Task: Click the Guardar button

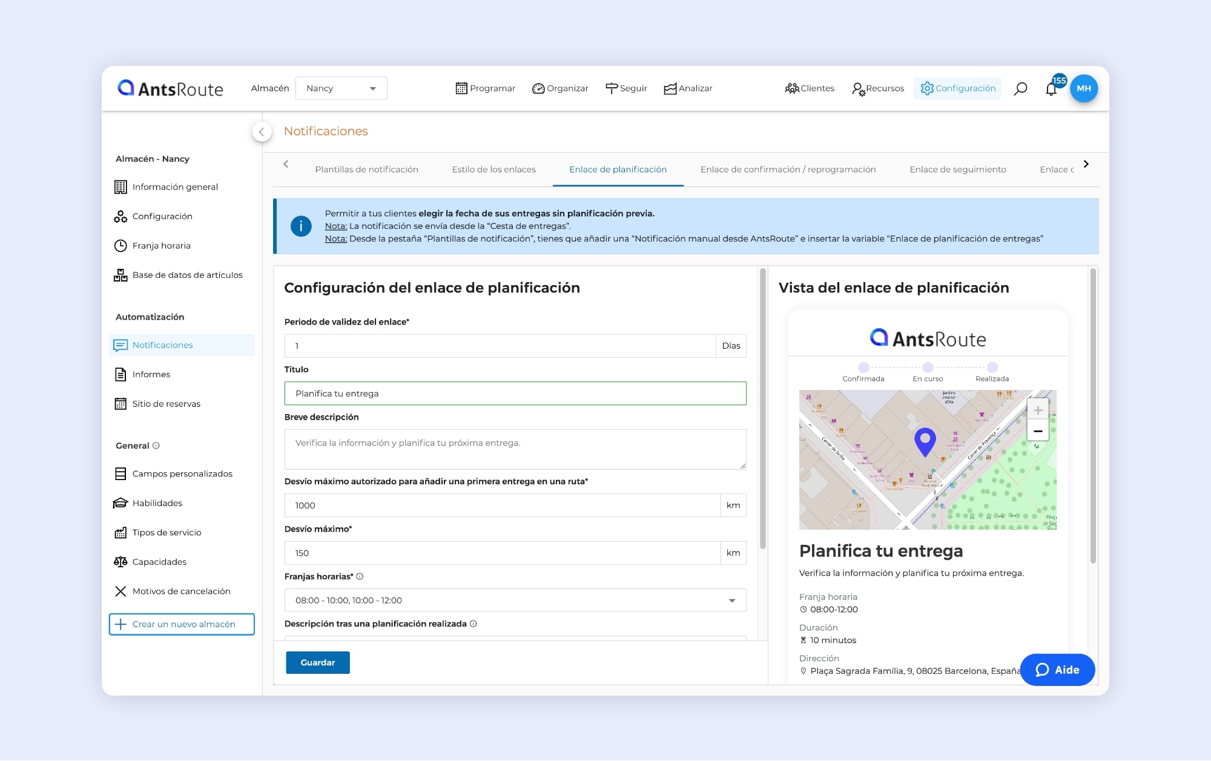Action: coord(317,662)
